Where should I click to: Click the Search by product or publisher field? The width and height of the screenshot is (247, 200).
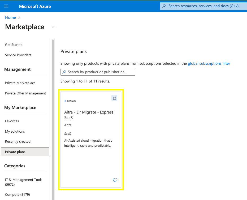[x=98, y=72]
